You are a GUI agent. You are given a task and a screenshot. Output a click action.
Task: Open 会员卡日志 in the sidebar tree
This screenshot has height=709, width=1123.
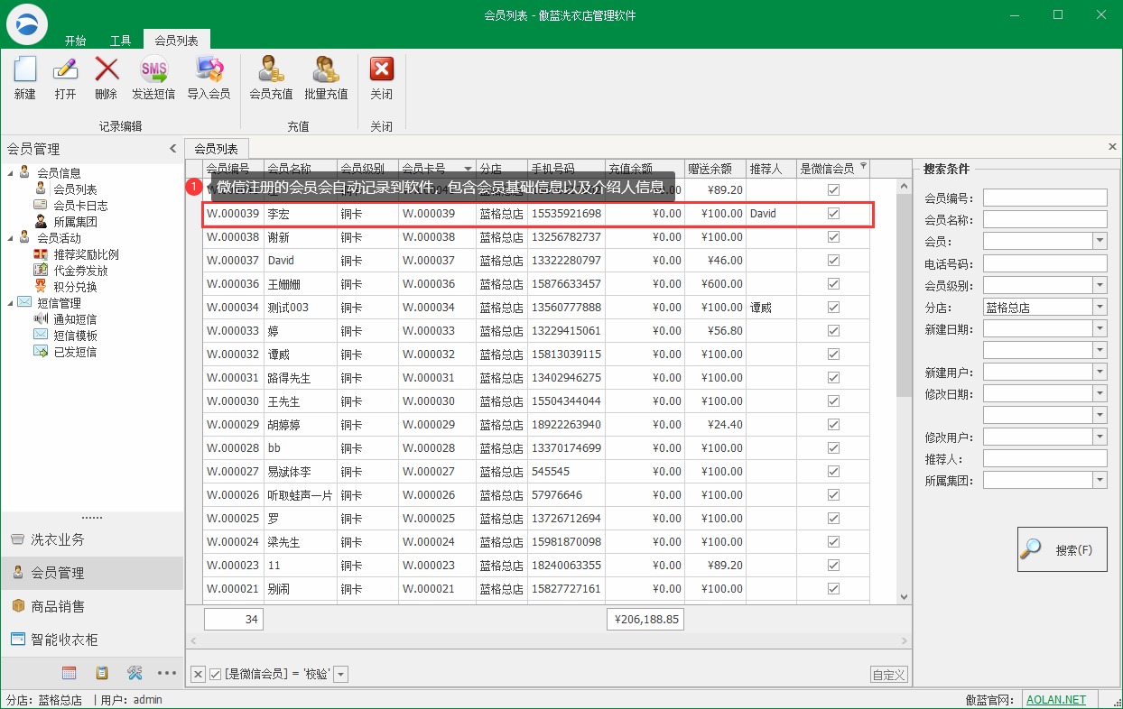coord(80,206)
